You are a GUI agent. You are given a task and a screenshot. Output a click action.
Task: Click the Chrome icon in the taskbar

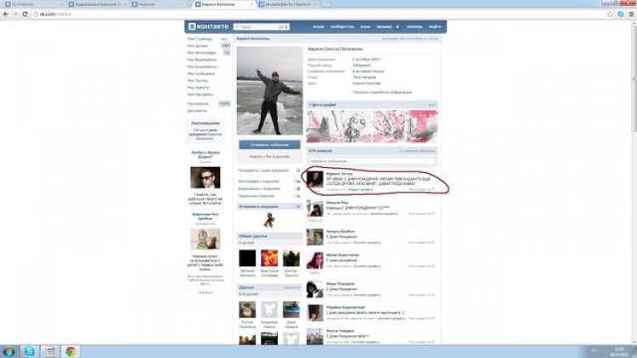70,350
